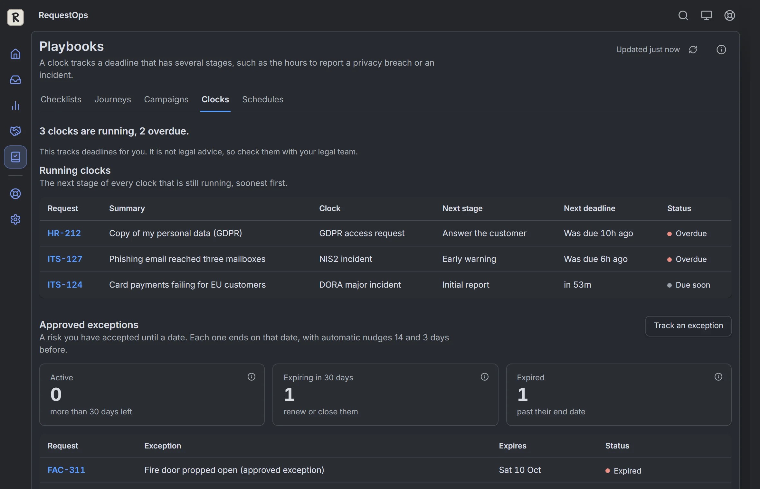Click the 'Sat 10 Oct' expiry date
Screen dimensions: 760x489
click(520, 470)
